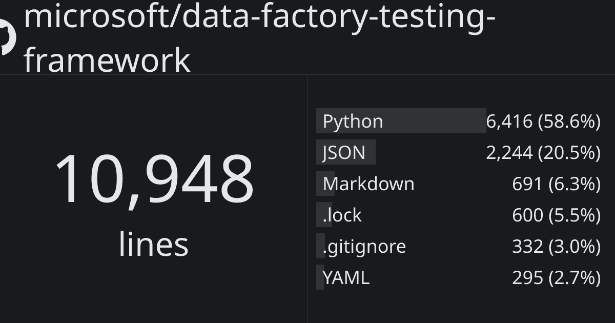615x323 pixels.
Task: Select the 332 (3.0%) .gitignore count
Action: (x=556, y=246)
